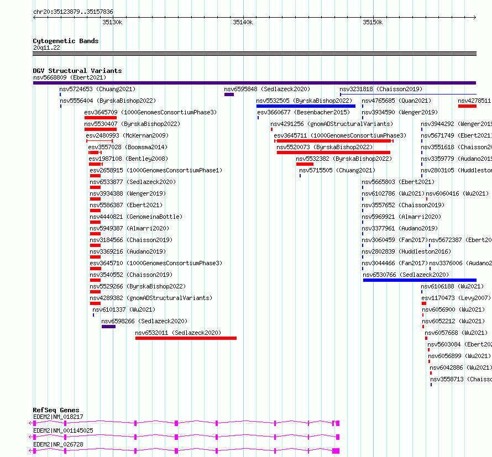Select nsv5530407 (ByrskaBishop2022) label
Viewport: 492px width, 457px height.
click(132, 124)
